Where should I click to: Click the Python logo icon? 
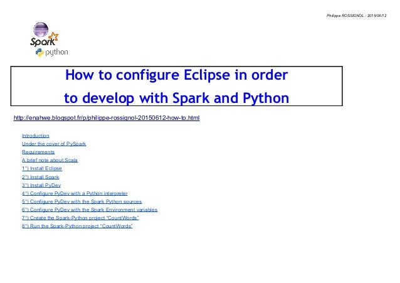point(39,52)
